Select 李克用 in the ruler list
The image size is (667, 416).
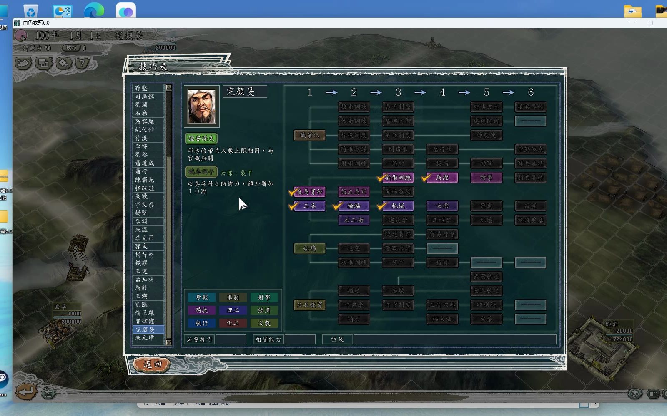tap(148, 238)
